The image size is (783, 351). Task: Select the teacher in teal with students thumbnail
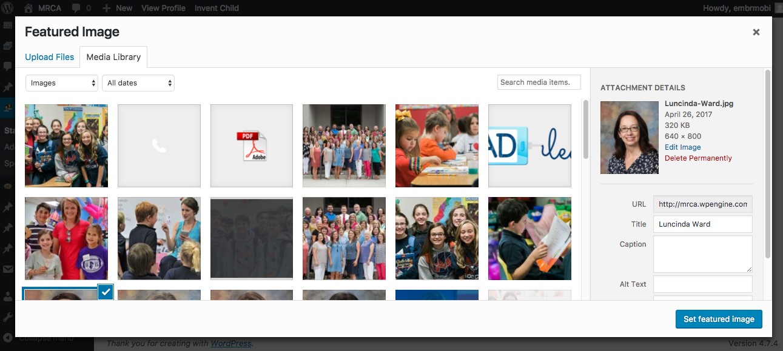159,238
